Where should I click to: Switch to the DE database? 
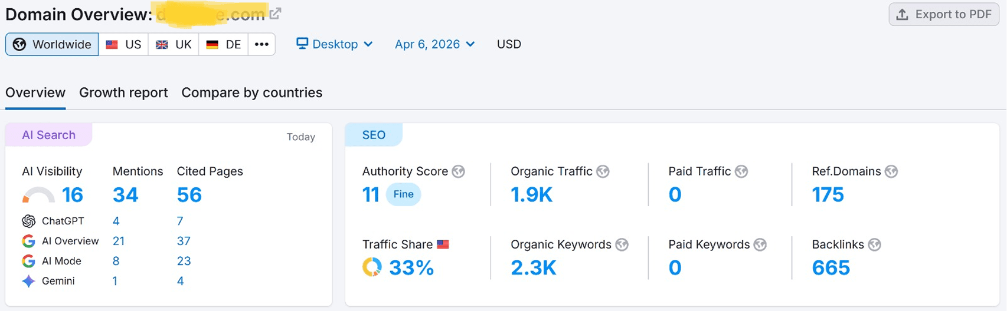pyautogui.click(x=224, y=44)
